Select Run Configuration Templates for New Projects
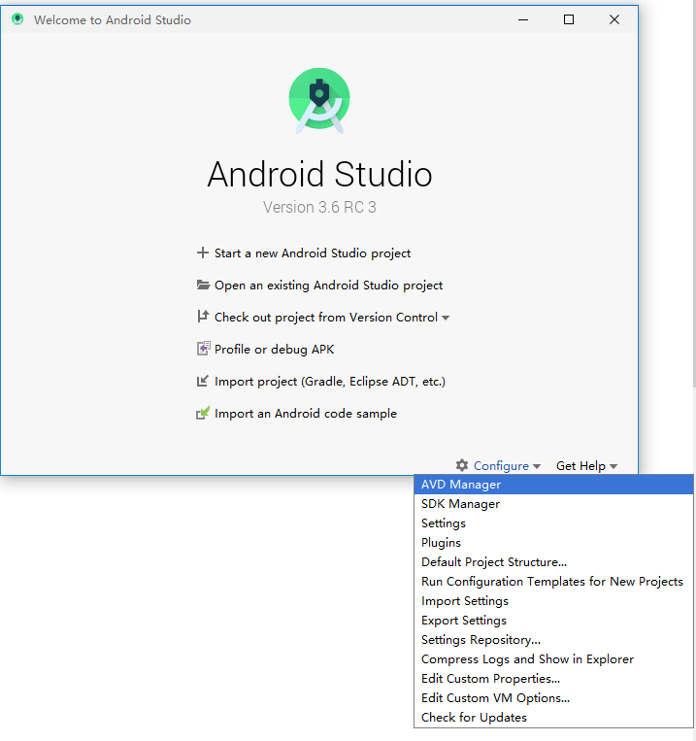This screenshot has height=741, width=696. coord(553,582)
